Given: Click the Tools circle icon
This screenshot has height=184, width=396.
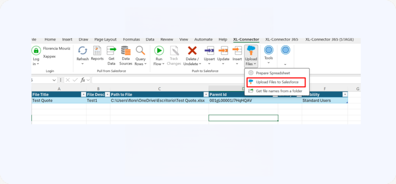Looking at the screenshot, I should (269, 50).
